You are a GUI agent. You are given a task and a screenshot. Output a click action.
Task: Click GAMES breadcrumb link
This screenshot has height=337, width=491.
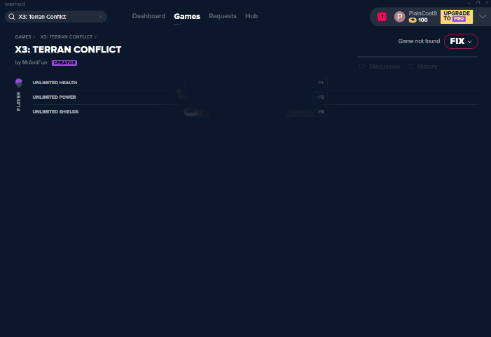coord(23,37)
